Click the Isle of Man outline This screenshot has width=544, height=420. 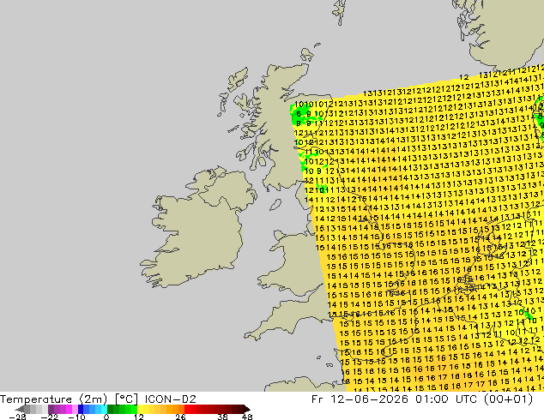[275, 205]
